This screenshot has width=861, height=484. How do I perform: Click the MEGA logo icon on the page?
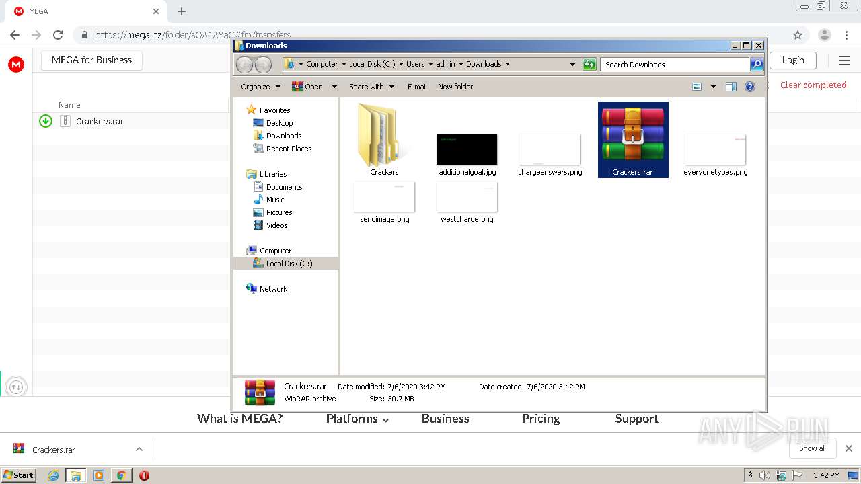tap(16, 65)
